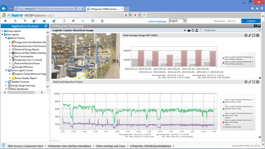Go to the Home toolbar icon
This screenshot has height=149, width=265.
pos(5,21)
